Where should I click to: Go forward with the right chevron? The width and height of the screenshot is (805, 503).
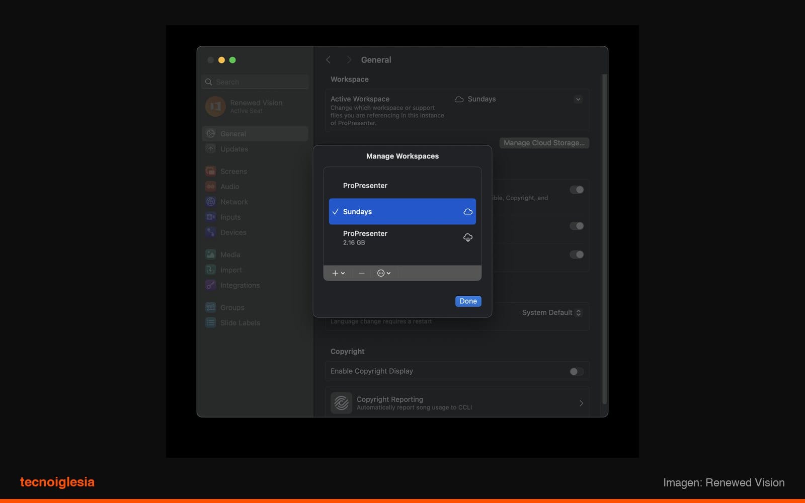click(349, 60)
